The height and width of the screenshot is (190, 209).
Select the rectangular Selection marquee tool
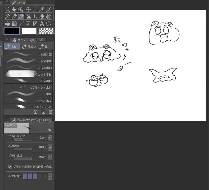35,9
